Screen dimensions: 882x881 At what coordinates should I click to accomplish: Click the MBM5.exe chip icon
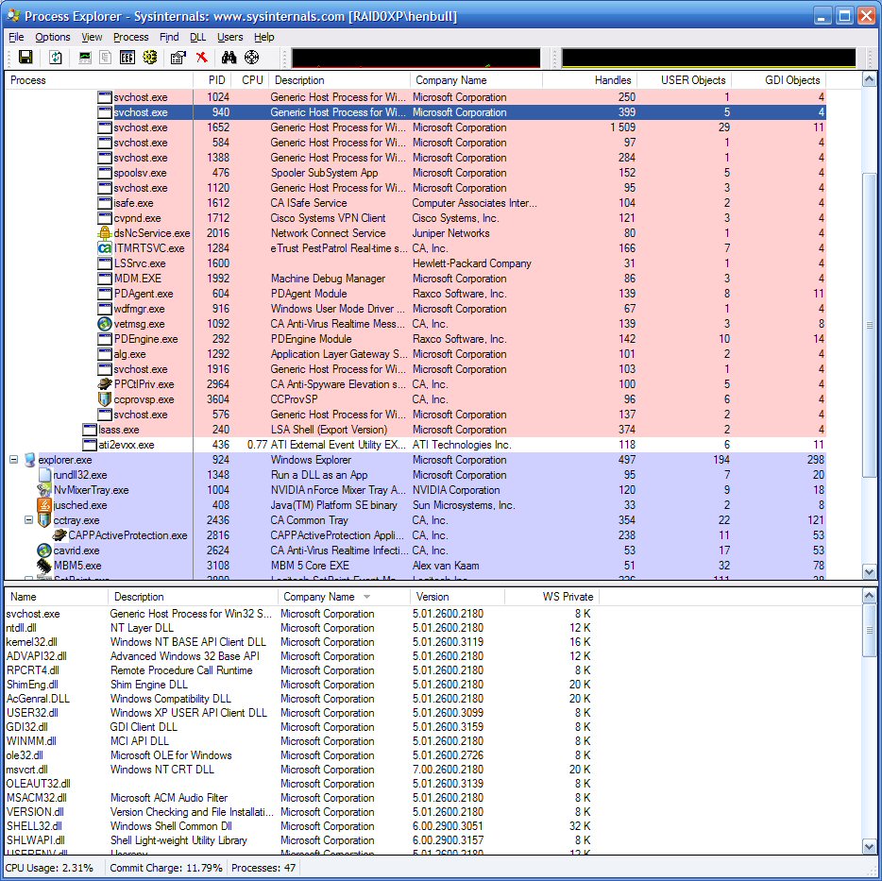point(44,566)
